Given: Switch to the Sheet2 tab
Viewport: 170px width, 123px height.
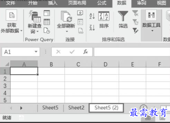Looking at the screenshot, I should point(76,108).
